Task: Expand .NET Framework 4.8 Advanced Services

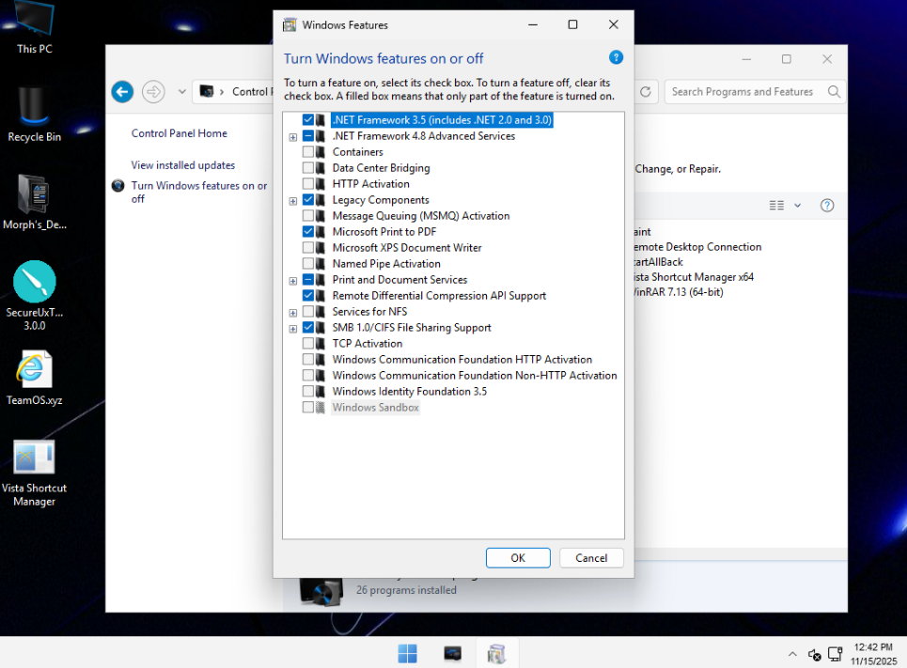Action: pyautogui.click(x=293, y=137)
